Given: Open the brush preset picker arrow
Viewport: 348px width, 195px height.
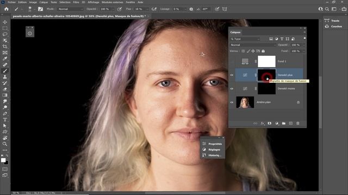Looking at the screenshot, I should (34, 9).
